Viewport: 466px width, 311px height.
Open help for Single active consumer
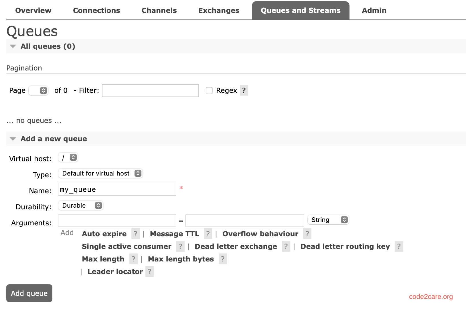pos(180,246)
